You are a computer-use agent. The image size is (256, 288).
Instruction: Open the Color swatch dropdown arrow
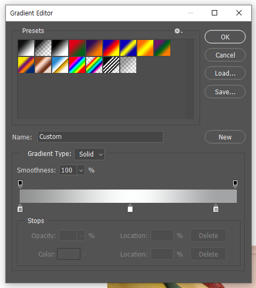coord(85,254)
